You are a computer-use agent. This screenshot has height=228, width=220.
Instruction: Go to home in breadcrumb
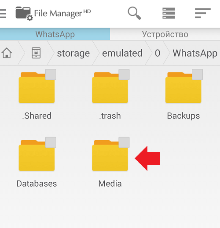tap(7, 53)
